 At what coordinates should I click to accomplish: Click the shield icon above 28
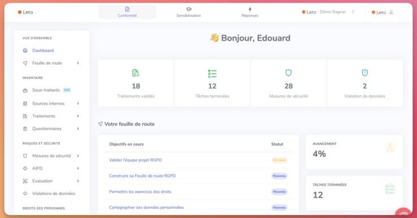(289, 73)
